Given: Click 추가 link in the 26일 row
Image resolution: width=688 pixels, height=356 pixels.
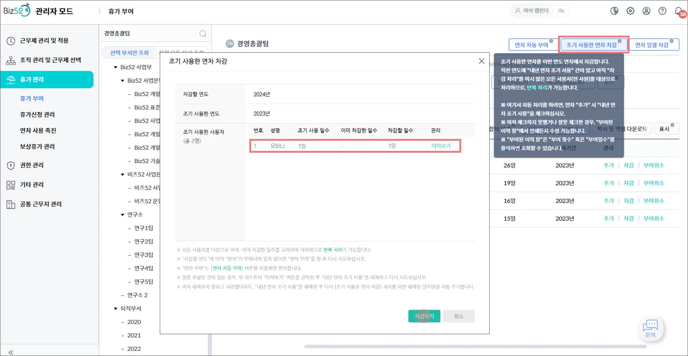Looking at the screenshot, I should (609, 165).
